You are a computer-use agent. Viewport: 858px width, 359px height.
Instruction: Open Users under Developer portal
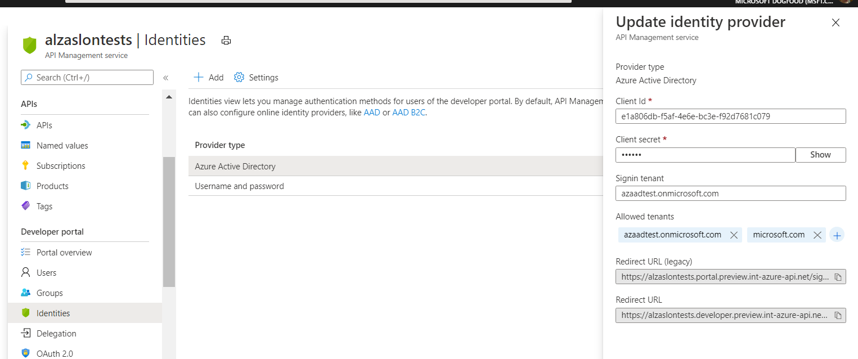[x=44, y=272]
